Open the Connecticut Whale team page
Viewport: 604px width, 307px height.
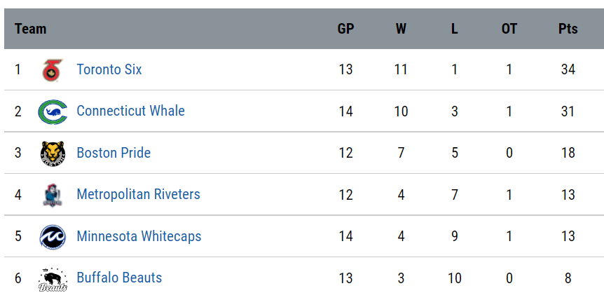point(130,111)
